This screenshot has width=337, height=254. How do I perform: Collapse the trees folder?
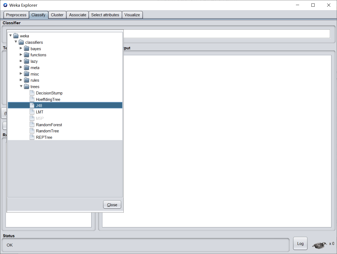[21, 86]
